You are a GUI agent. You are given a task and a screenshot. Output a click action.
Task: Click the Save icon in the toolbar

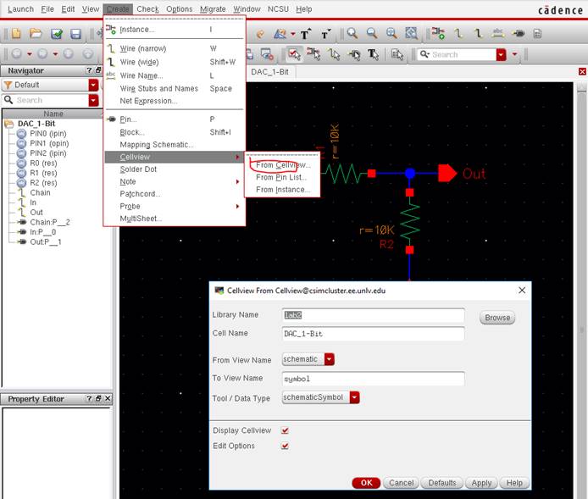click(75, 34)
